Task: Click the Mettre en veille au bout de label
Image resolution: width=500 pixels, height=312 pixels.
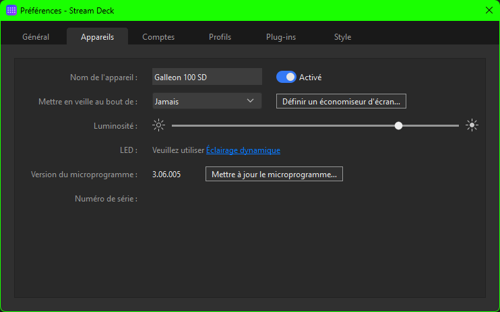Action: [x=88, y=102]
